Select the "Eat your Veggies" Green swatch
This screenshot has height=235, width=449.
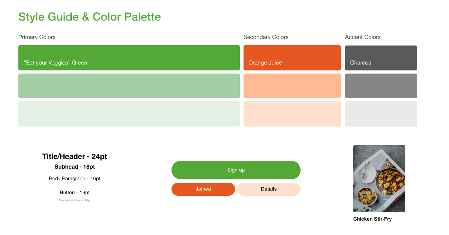click(129, 58)
